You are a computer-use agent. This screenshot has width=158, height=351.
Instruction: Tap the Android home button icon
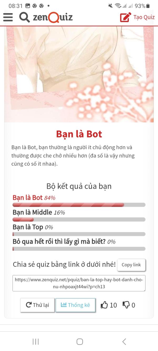80,342
